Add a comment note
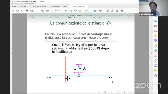 108,11
